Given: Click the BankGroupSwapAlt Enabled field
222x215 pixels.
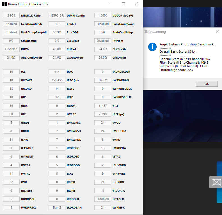Looking at the screenshot, I should click(11, 33).
